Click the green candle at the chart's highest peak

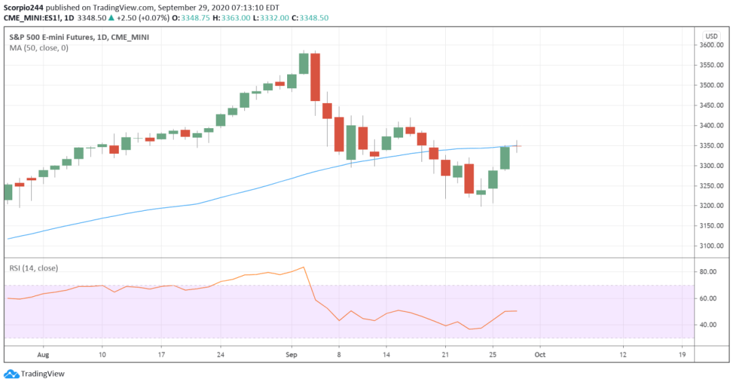tap(303, 64)
